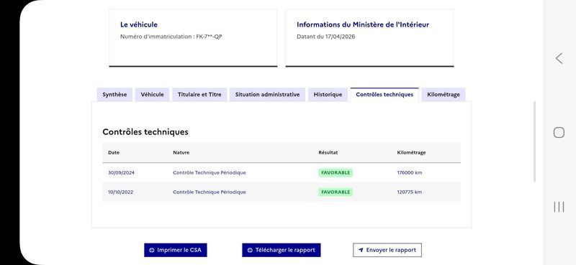Open the Situation administrative tab

pos(267,95)
